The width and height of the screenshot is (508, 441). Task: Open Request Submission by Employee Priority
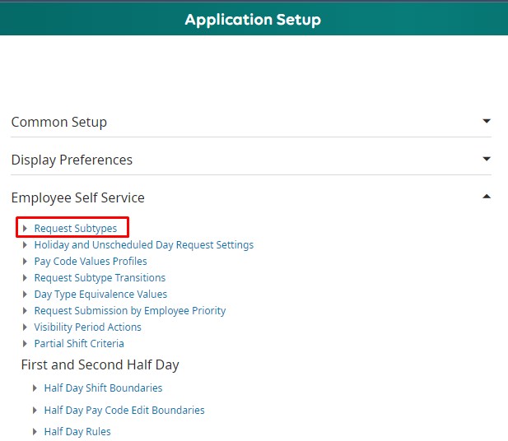pyautogui.click(x=129, y=311)
